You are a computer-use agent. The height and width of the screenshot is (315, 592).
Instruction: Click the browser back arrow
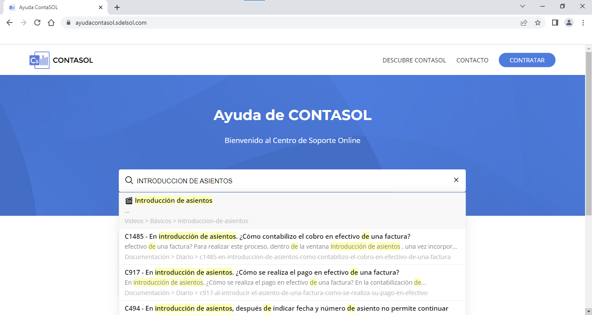tap(10, 23)
